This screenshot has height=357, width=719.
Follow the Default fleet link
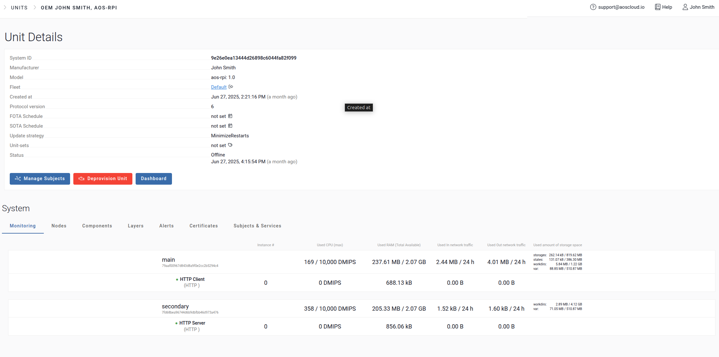pos(219,87)
